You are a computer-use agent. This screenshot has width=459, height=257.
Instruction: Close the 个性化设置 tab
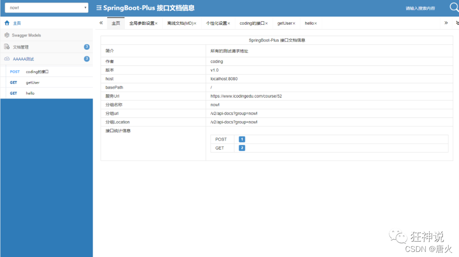pos(229,23)
